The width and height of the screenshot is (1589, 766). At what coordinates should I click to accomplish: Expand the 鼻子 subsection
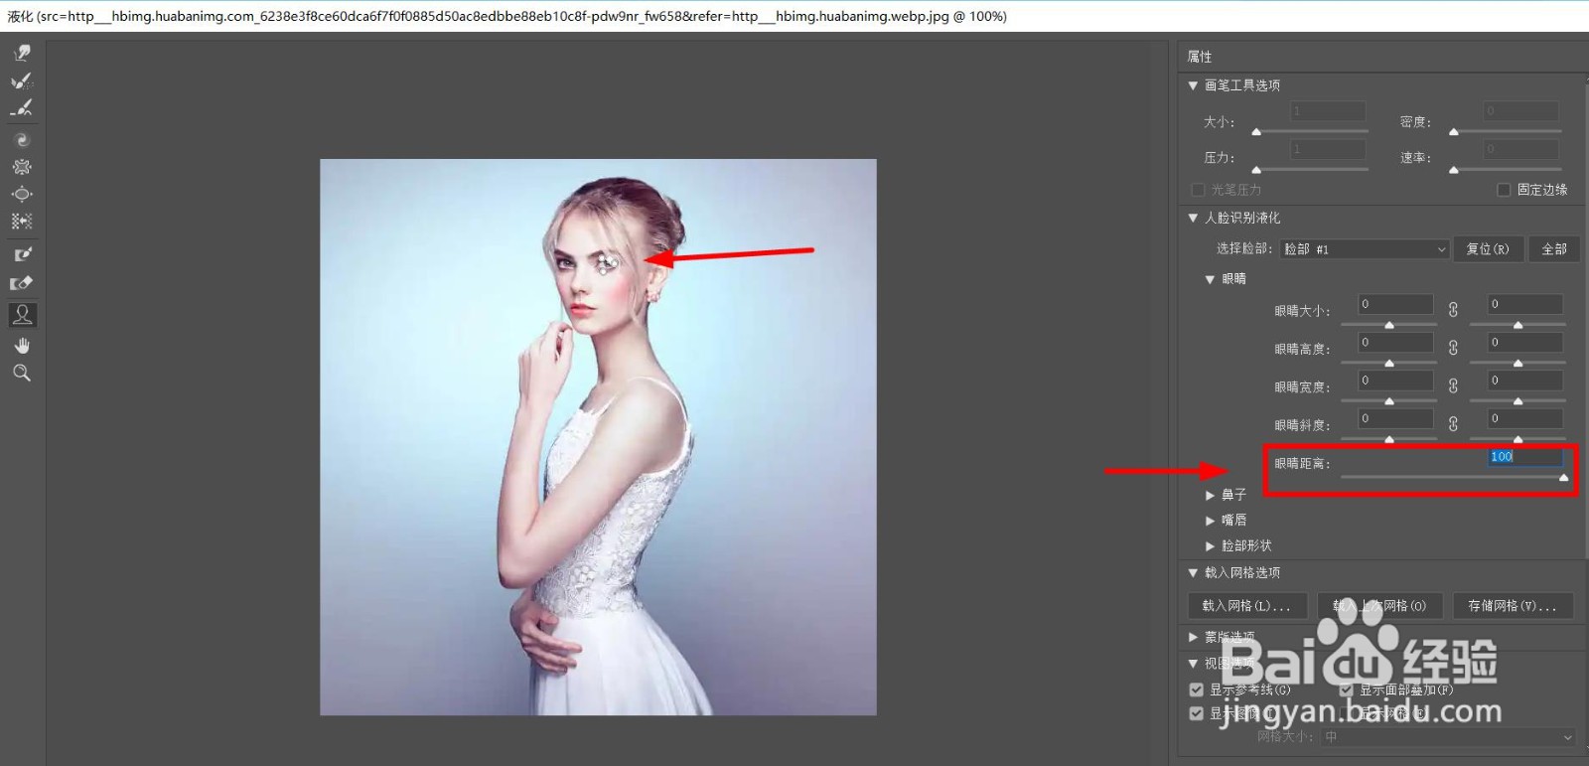click(x=1210, y=495)
